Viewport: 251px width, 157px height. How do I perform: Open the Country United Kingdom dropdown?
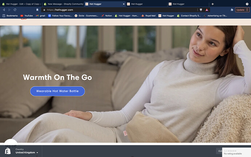27,151
